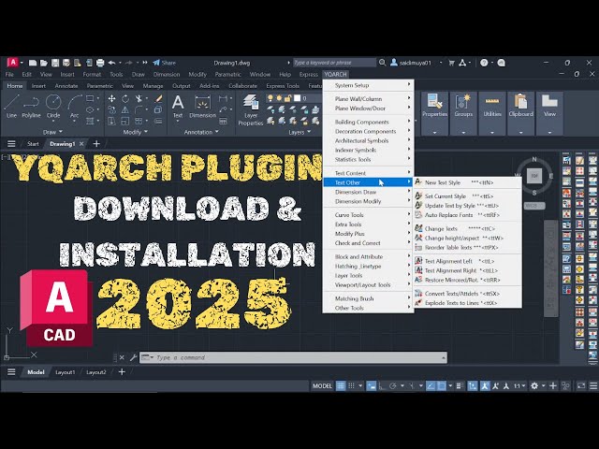The height and width of the screenshot is (449, 599).
Task: Click the search magnifier icon
Action: coord(382,63)
